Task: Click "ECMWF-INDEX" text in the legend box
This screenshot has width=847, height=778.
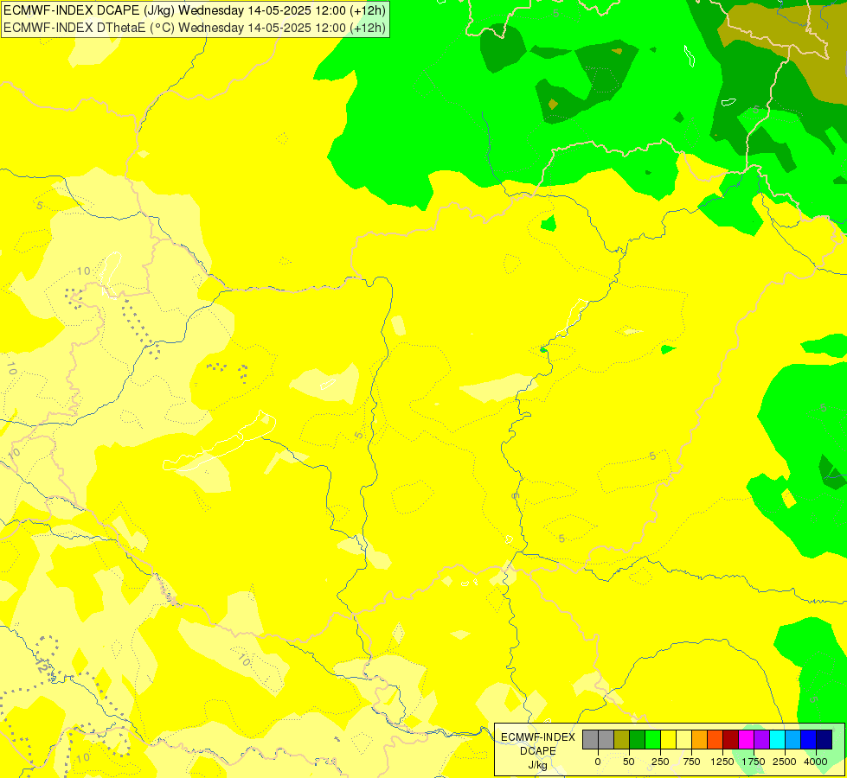Action: [x=538, y=737]
